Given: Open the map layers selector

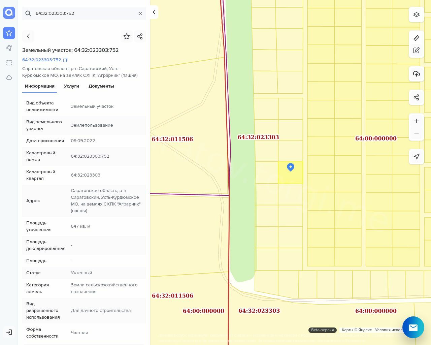Looking at the screenshot, I should 416,15.
